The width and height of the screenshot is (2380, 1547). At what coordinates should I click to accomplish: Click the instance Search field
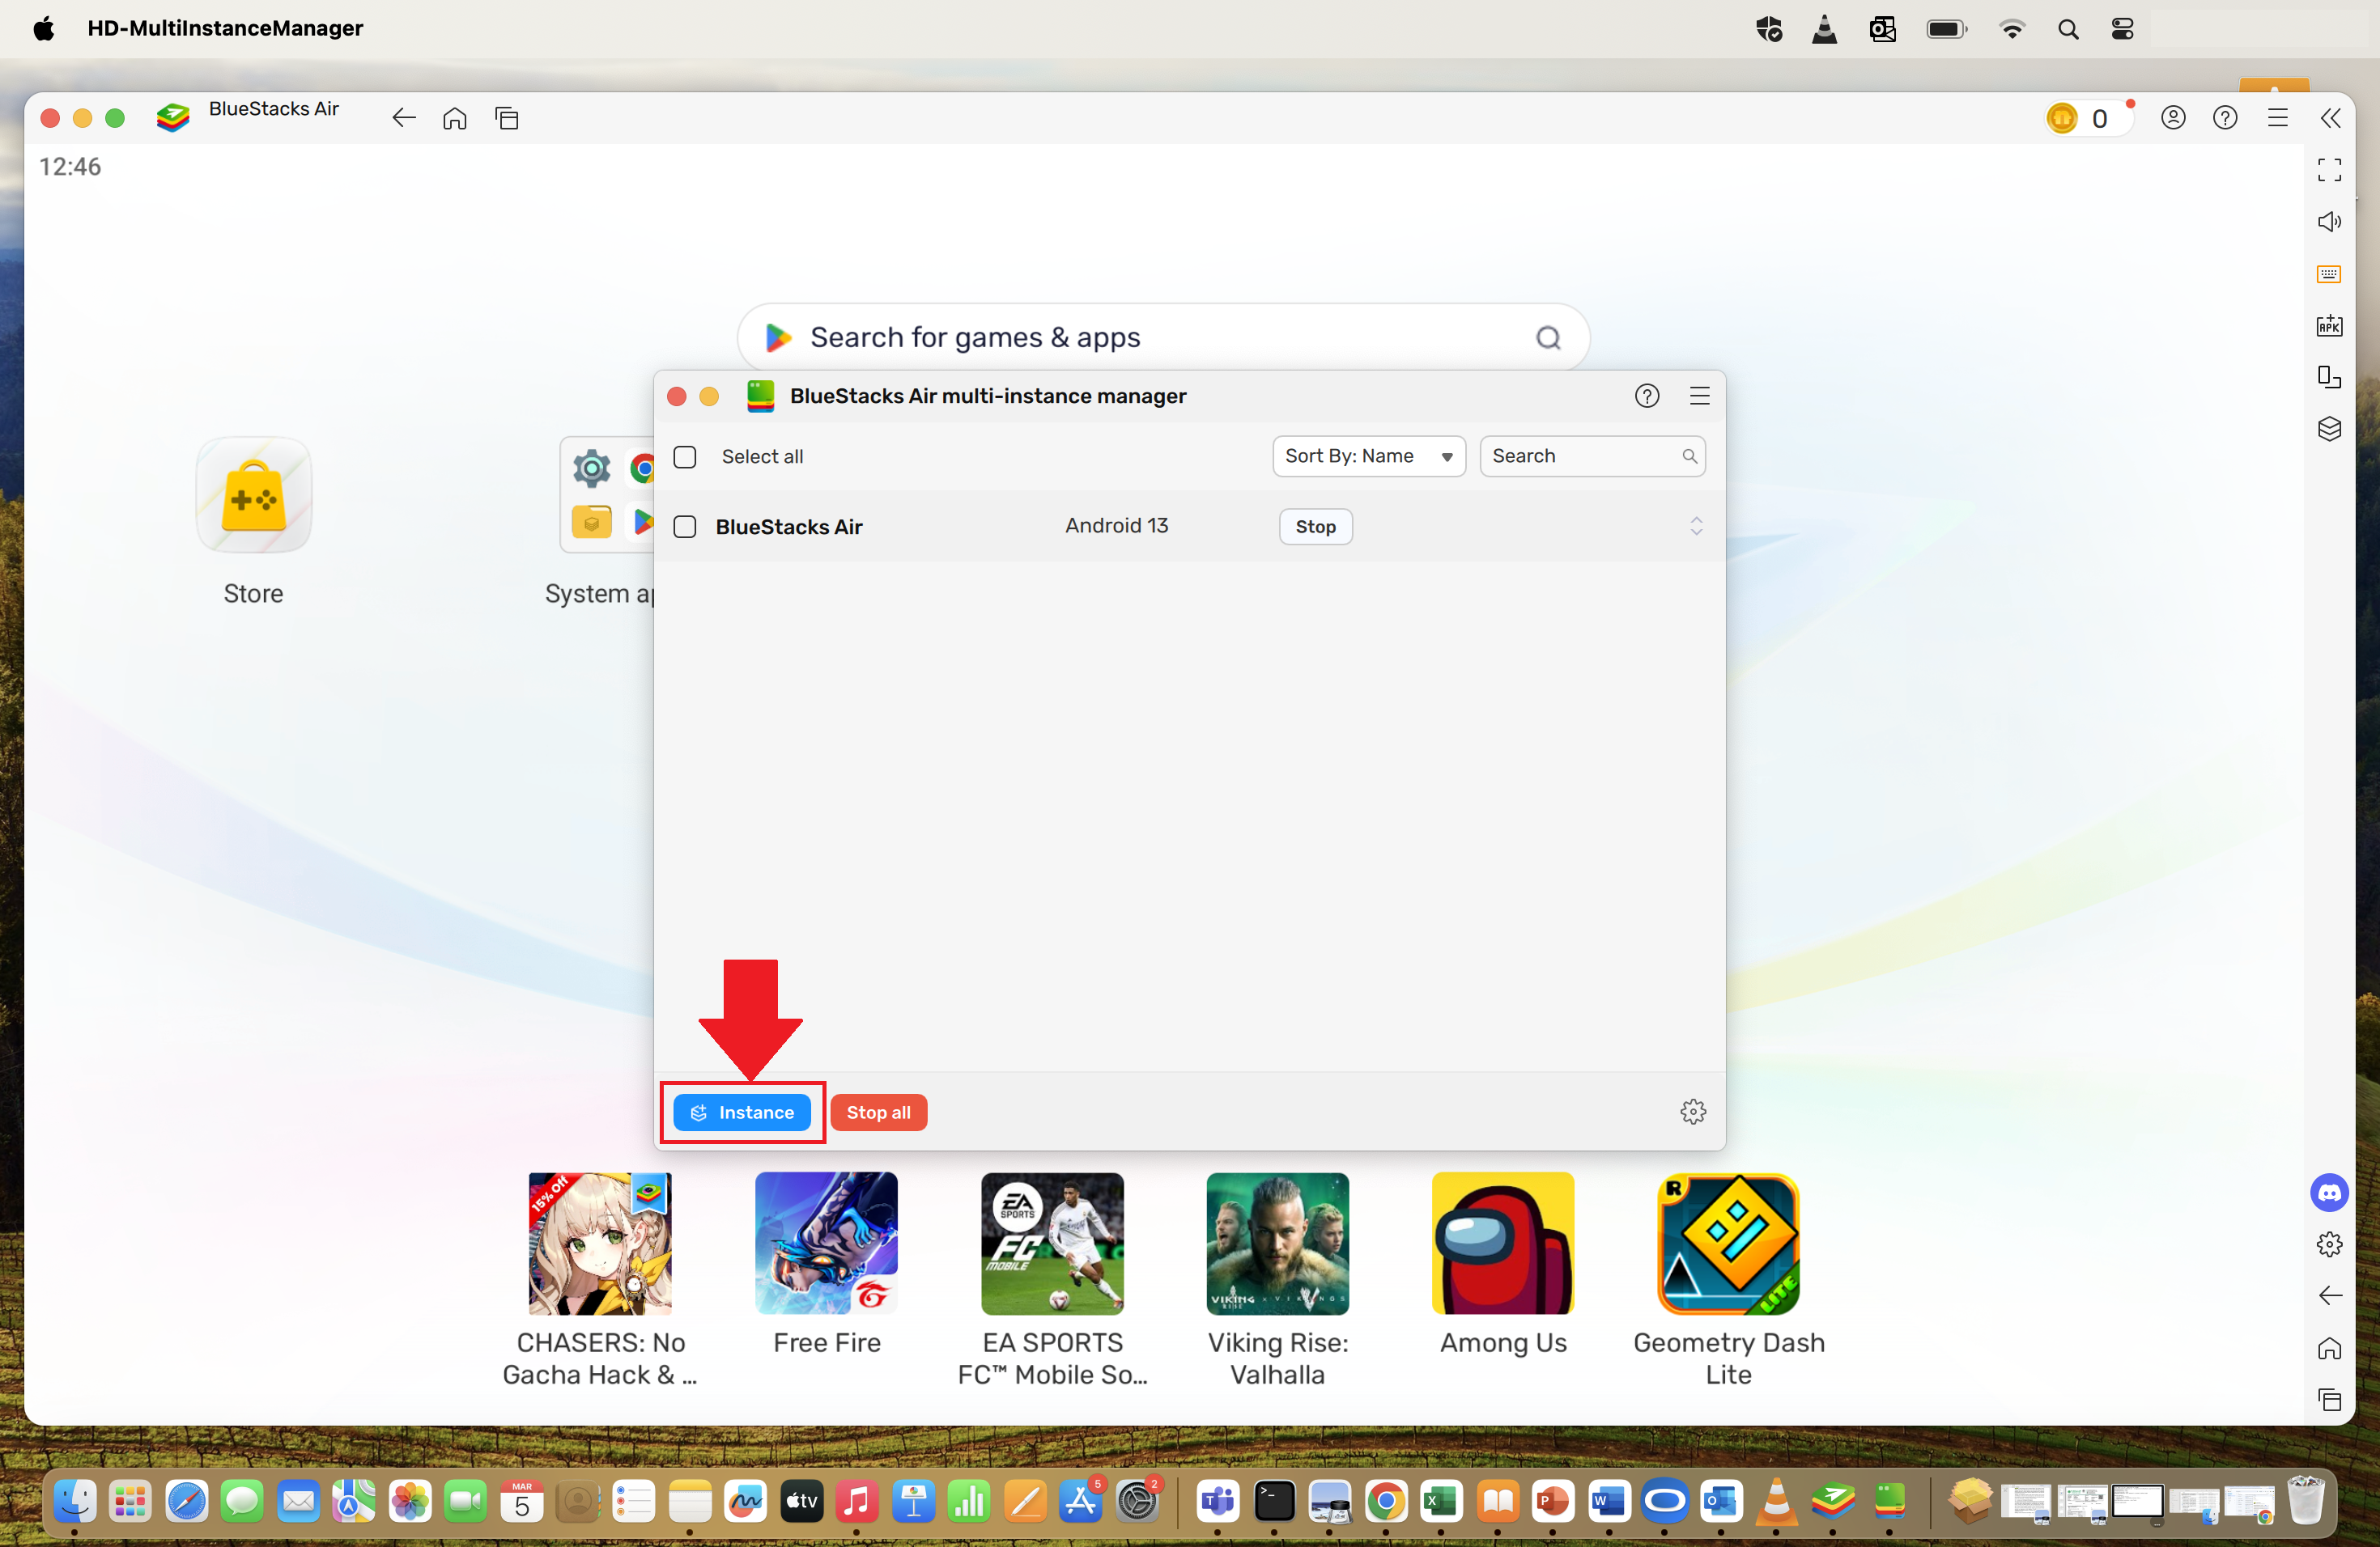(1592, 456)
